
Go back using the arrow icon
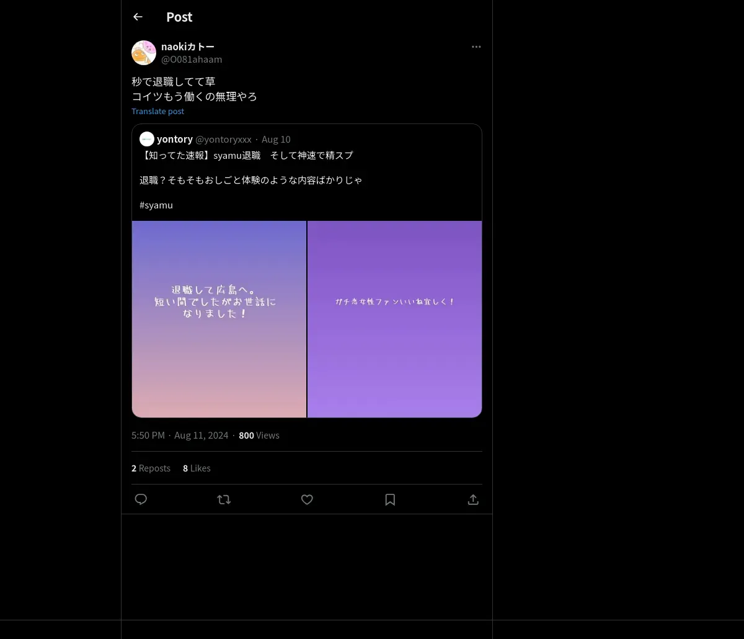tap(138, 17)
